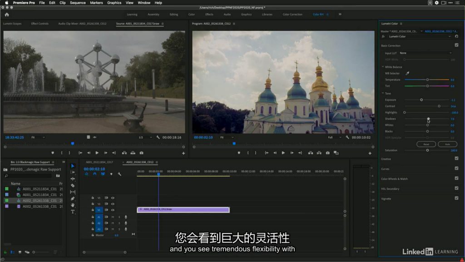Step back one frame in Source monitor
Viewport: 465px width, 262px height.
click(89, 153)
